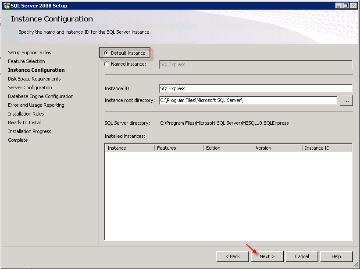Screen dimensions: 360x270
Task: Select the Named instance radio button
Action: coord(107,64)
